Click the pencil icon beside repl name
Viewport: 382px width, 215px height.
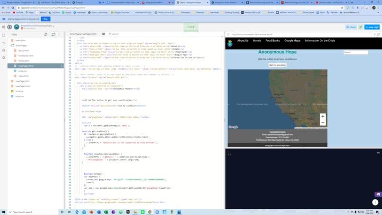tap(54, 26)
